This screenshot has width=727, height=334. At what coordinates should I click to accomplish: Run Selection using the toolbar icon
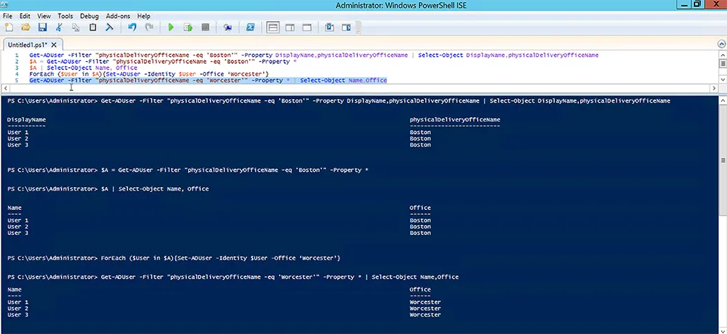[x=188, y=27]
